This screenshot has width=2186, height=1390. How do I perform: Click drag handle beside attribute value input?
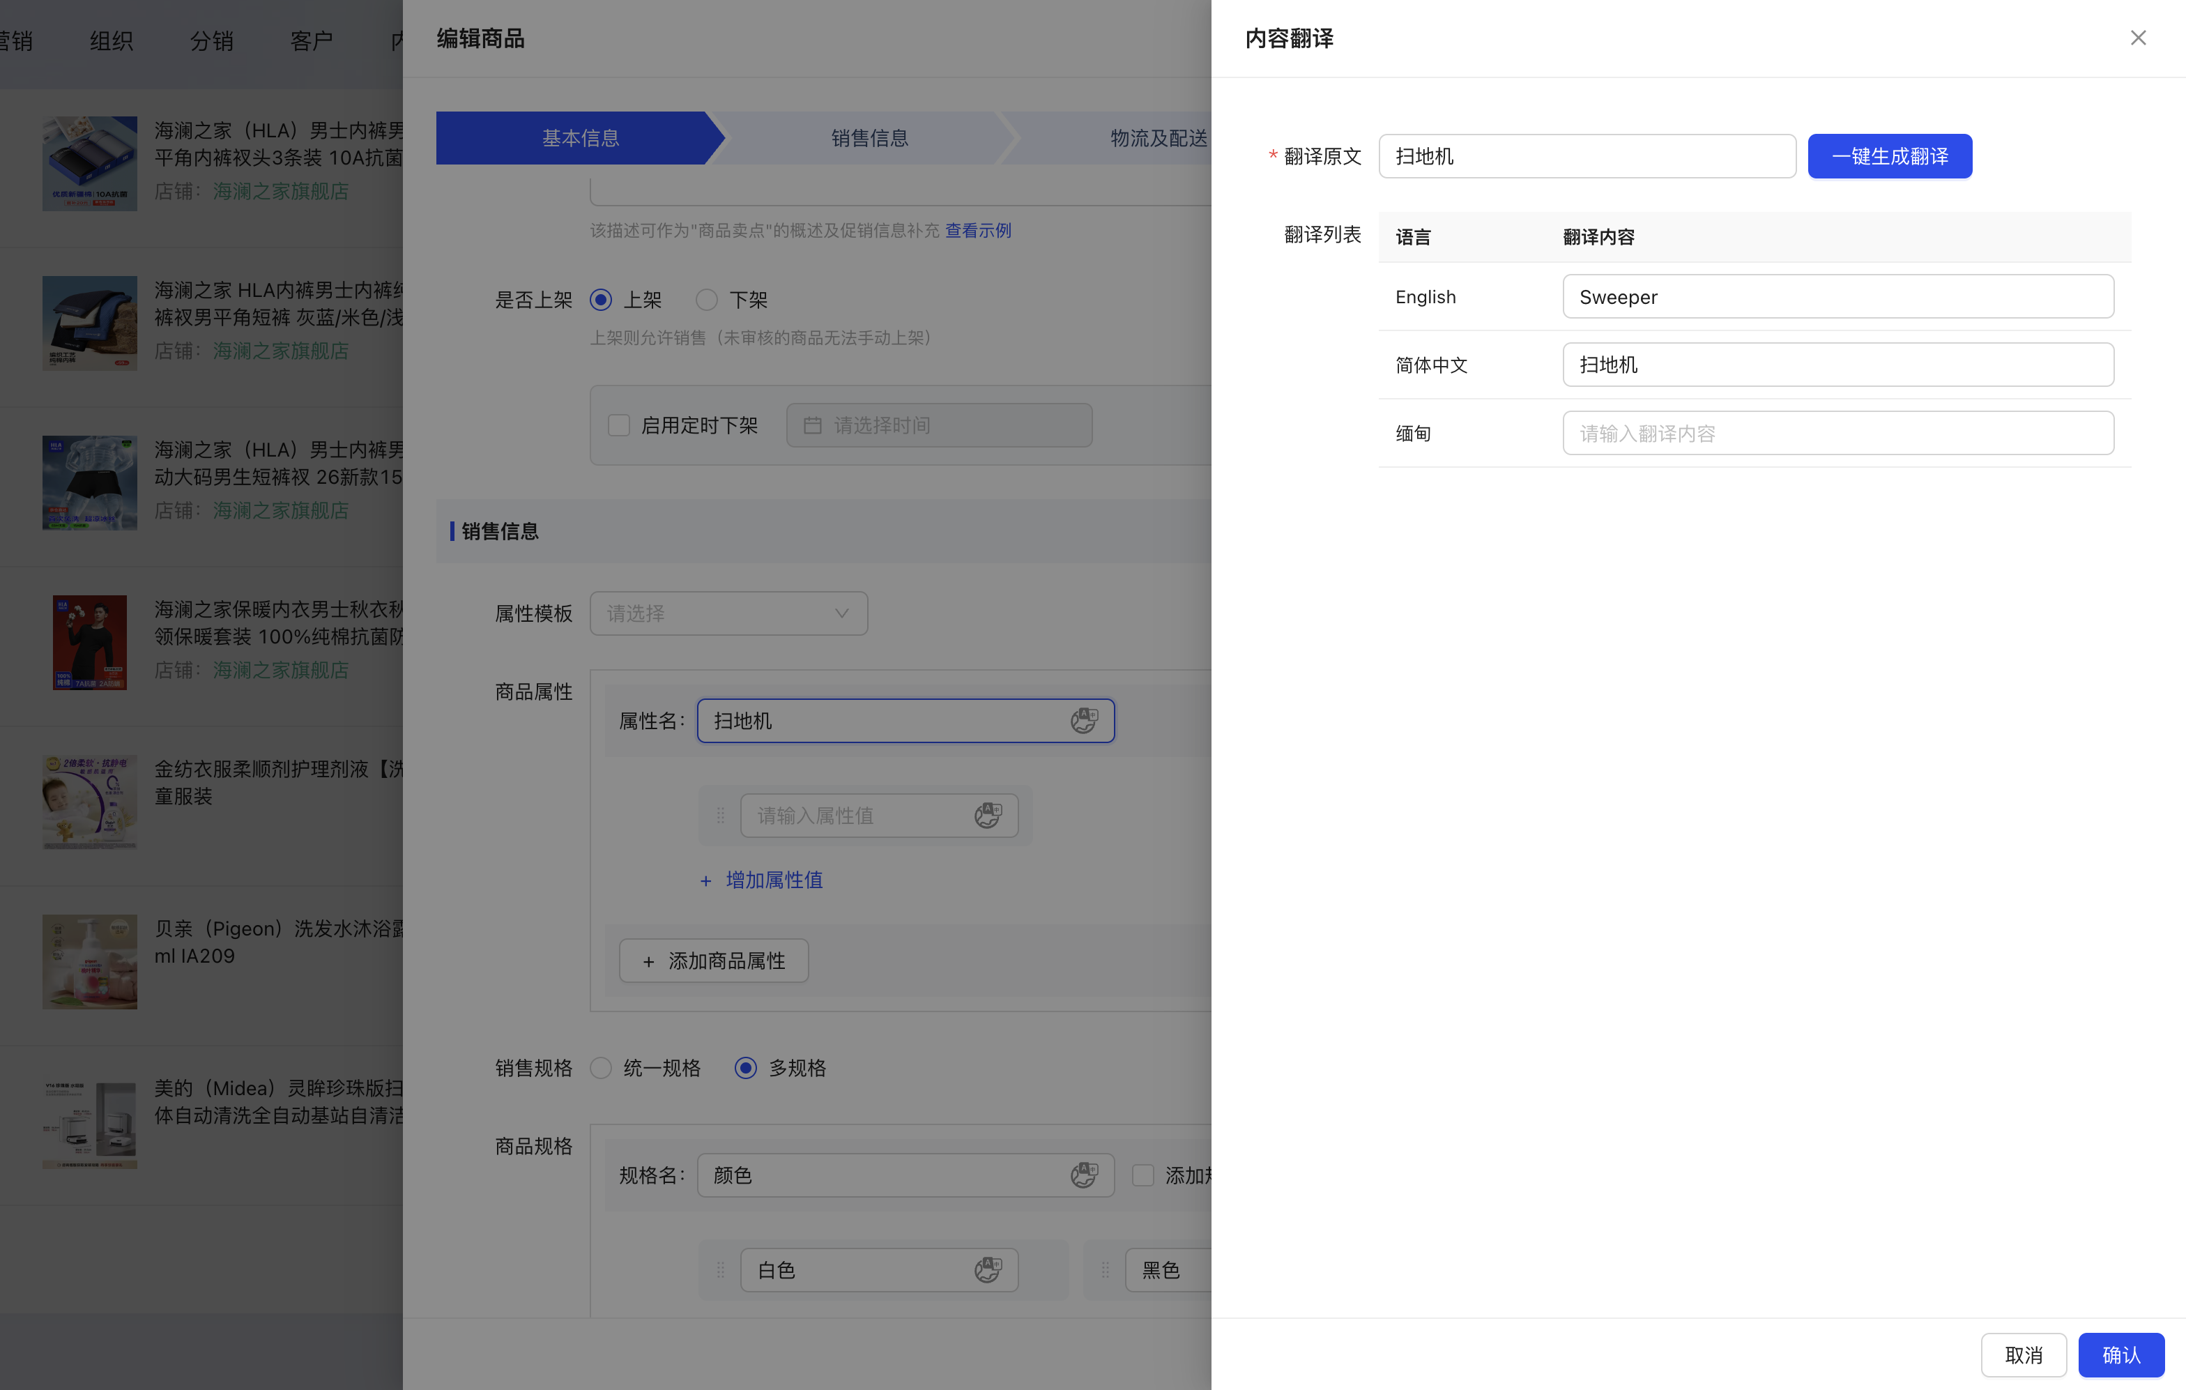(x=721, y=816)
